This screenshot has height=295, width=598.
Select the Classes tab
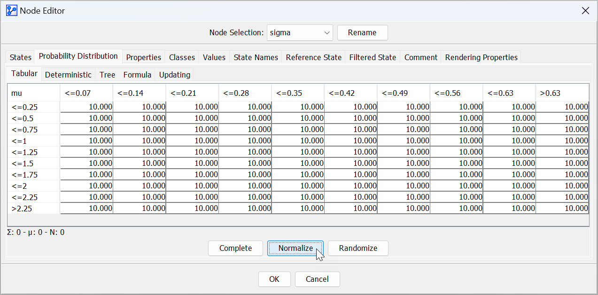(x=182, y=57)
